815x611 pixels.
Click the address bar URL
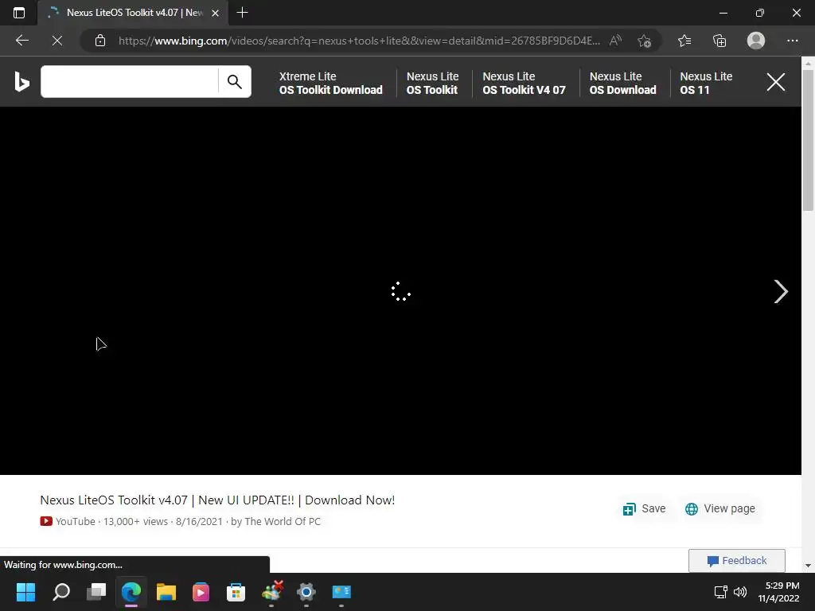coord(359,41)
